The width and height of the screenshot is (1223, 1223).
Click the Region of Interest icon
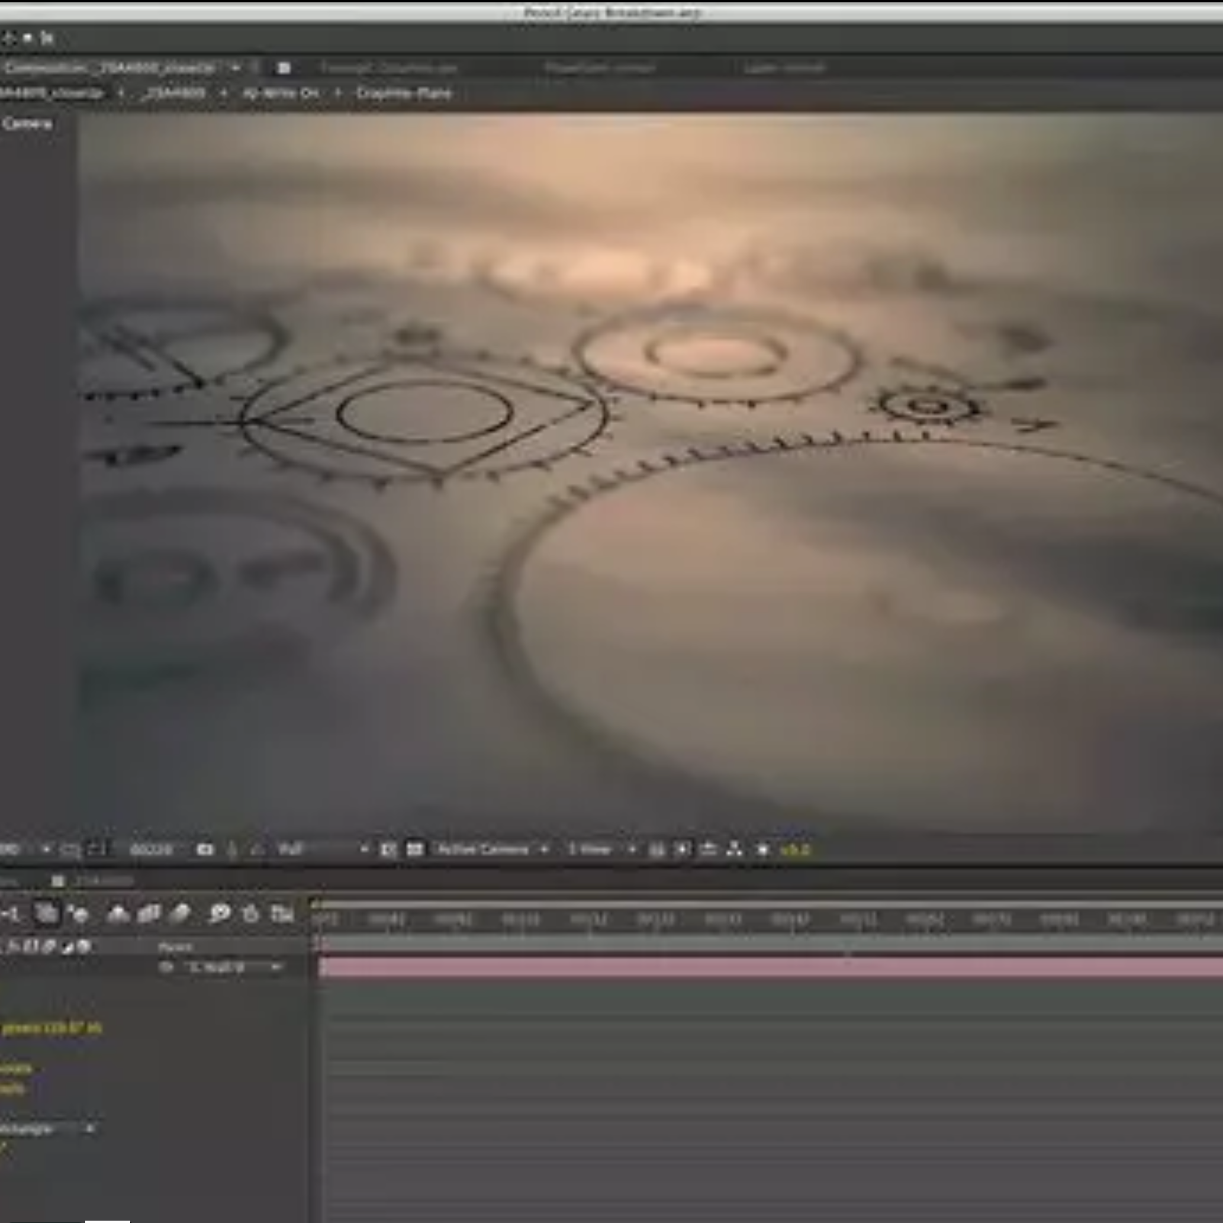pyautogui.click(x=388, y=849)
